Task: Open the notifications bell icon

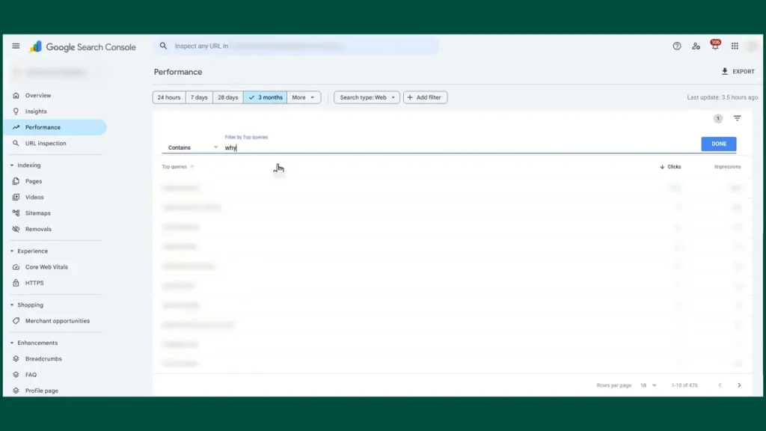Action: coord(715,46)
